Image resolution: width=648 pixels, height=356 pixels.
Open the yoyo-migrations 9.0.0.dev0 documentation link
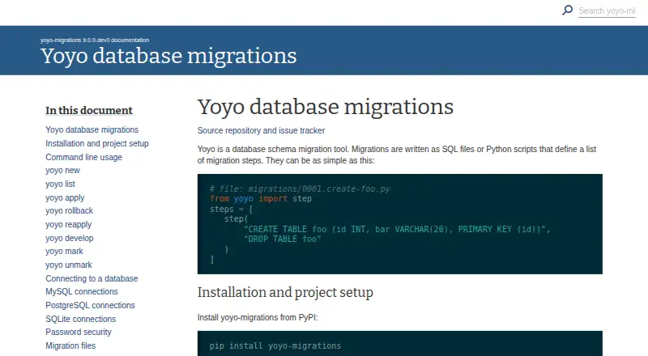point(95,40)
